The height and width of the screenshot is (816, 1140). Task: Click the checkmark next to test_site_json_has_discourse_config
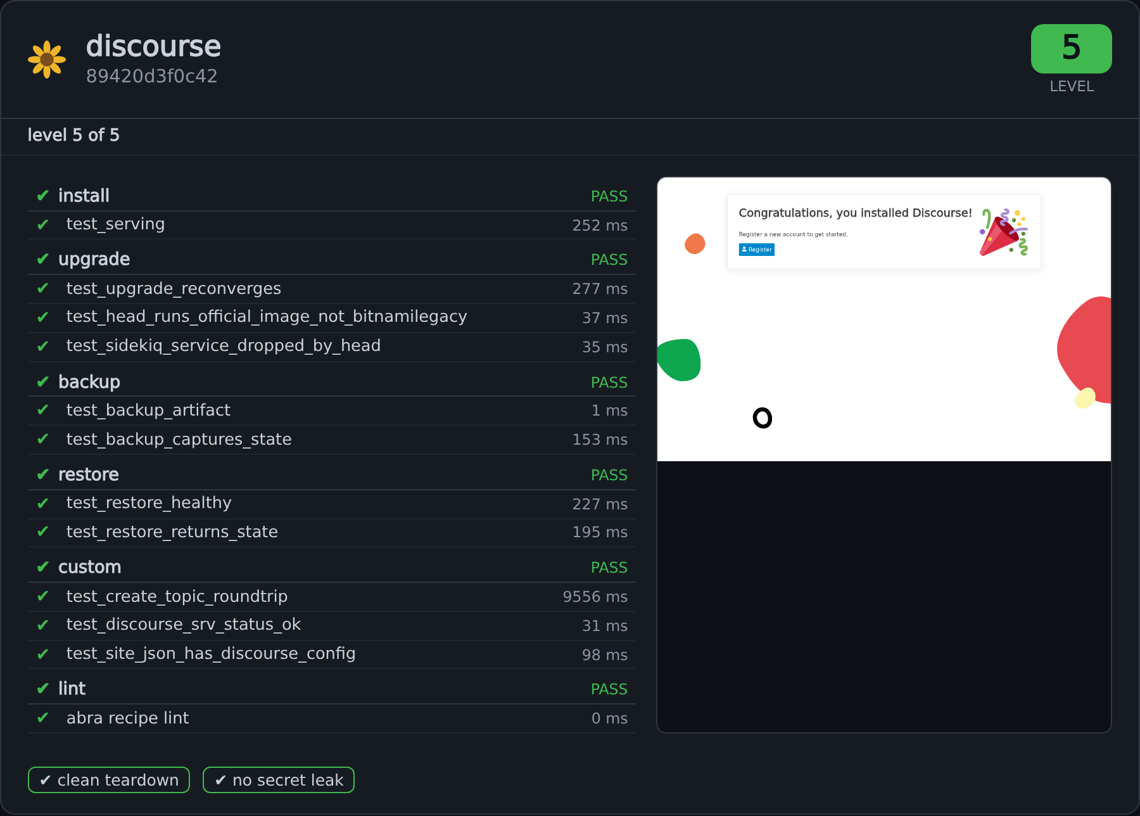point(43,654)
